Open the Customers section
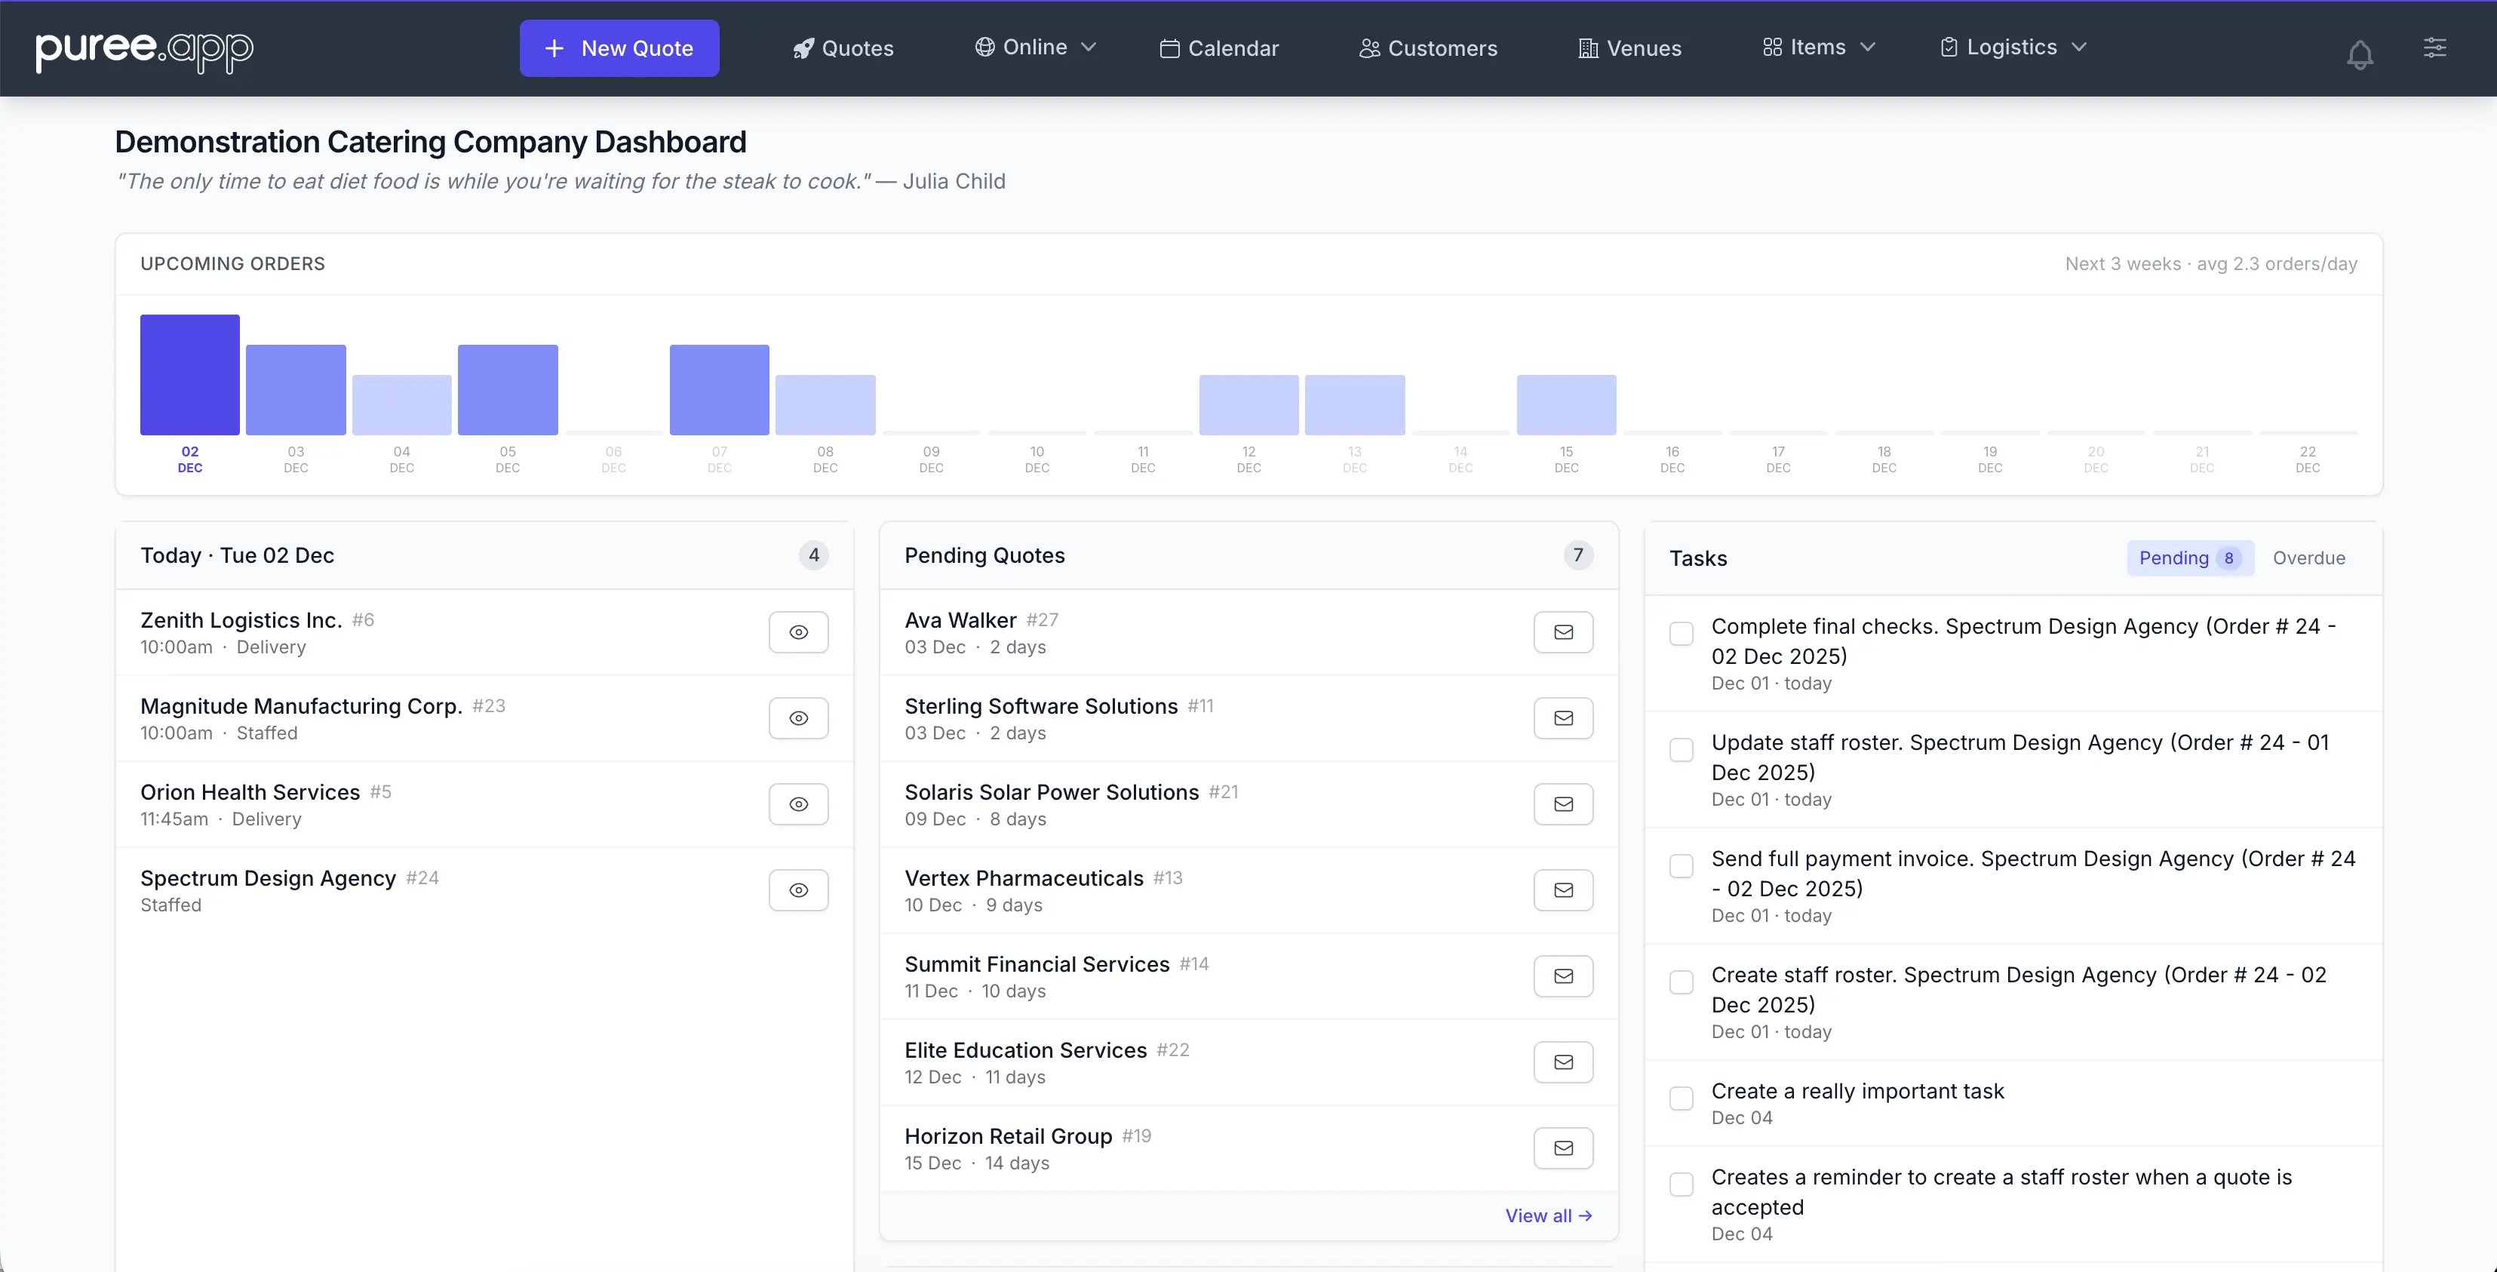2497x1272 pixels. tap(1427, 48)
